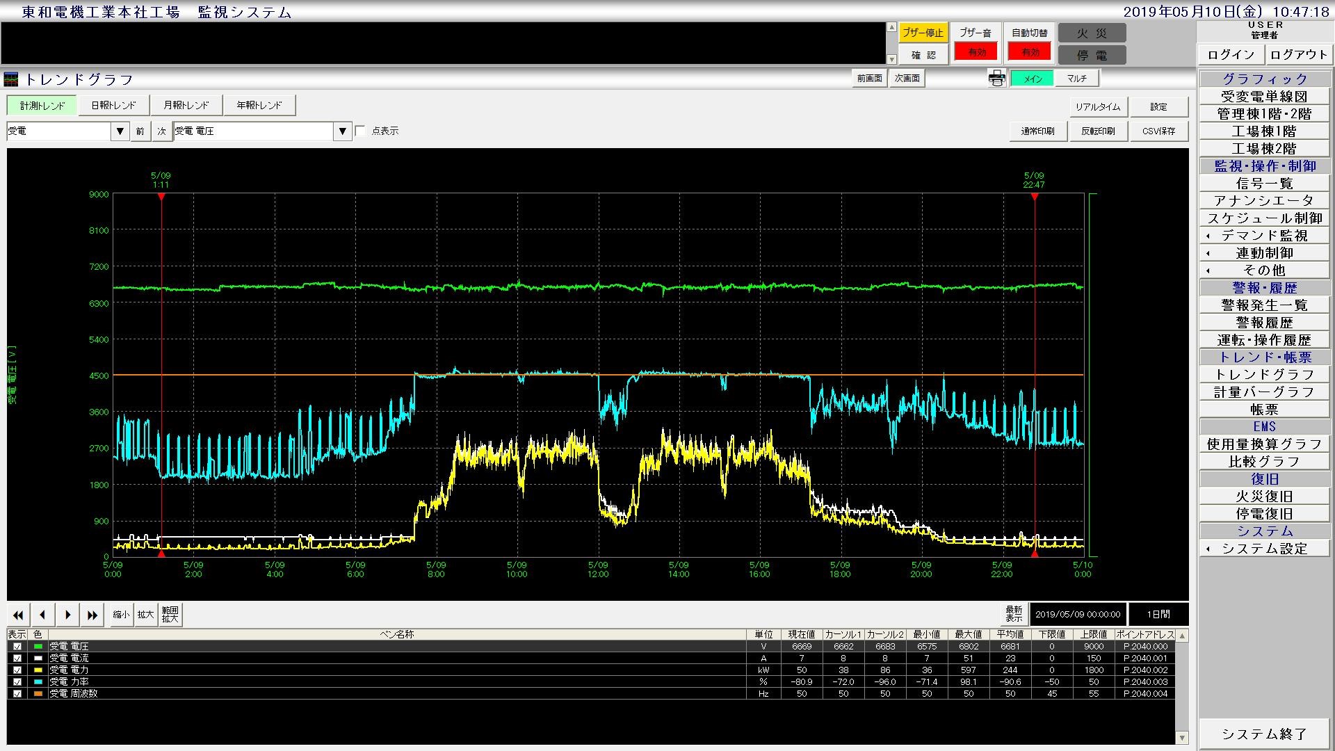Expand the システム設定 menu
Screen dimensions: 1335x751
1264,549
